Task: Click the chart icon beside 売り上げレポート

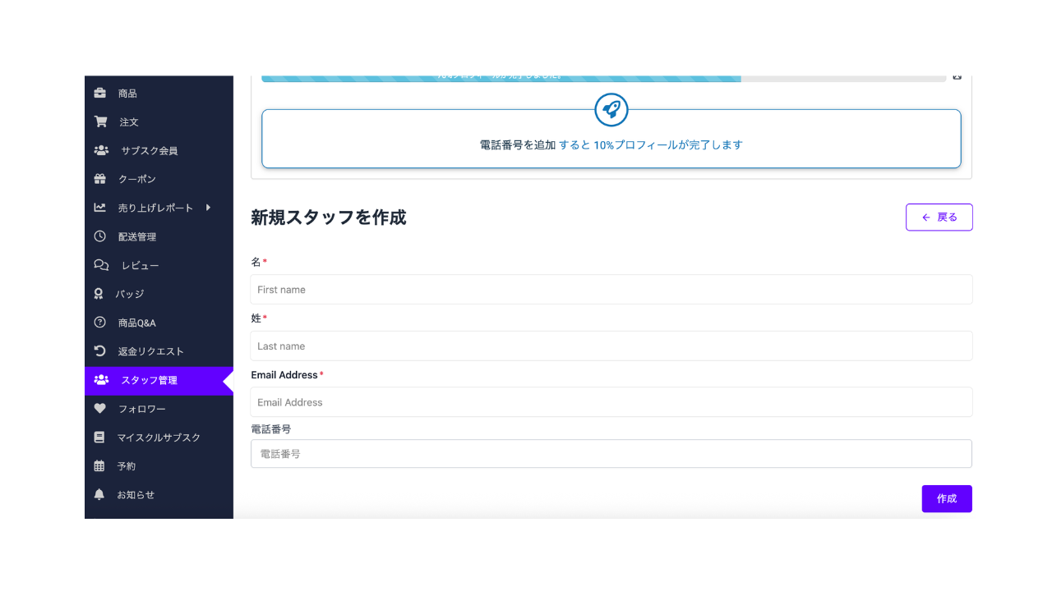Action: tap(100, 208)
